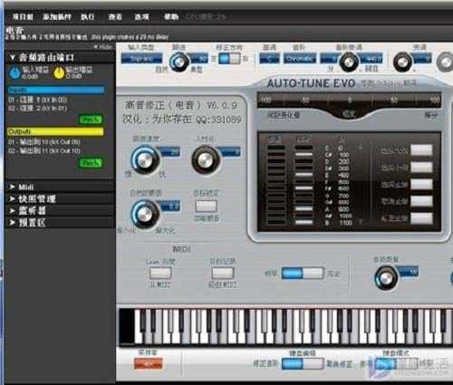Click the detune knob beside the 440 field
The image size is (453, 385).
pos(349,62)
